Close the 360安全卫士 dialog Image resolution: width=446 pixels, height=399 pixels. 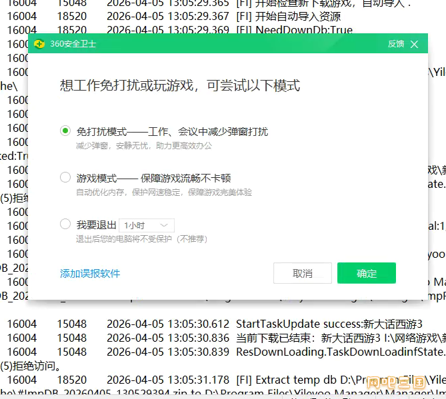click(x=414, y=44)
